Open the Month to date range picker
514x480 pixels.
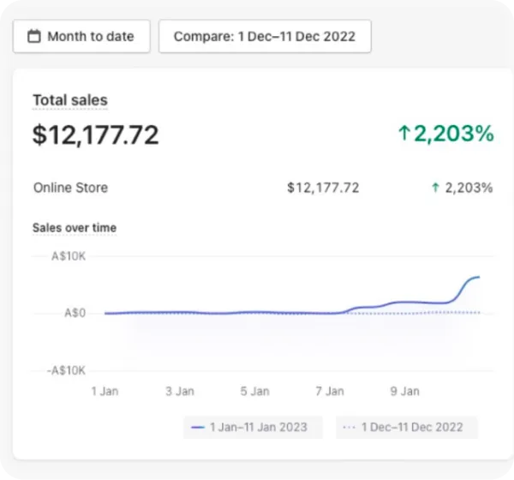pos(81,37)
